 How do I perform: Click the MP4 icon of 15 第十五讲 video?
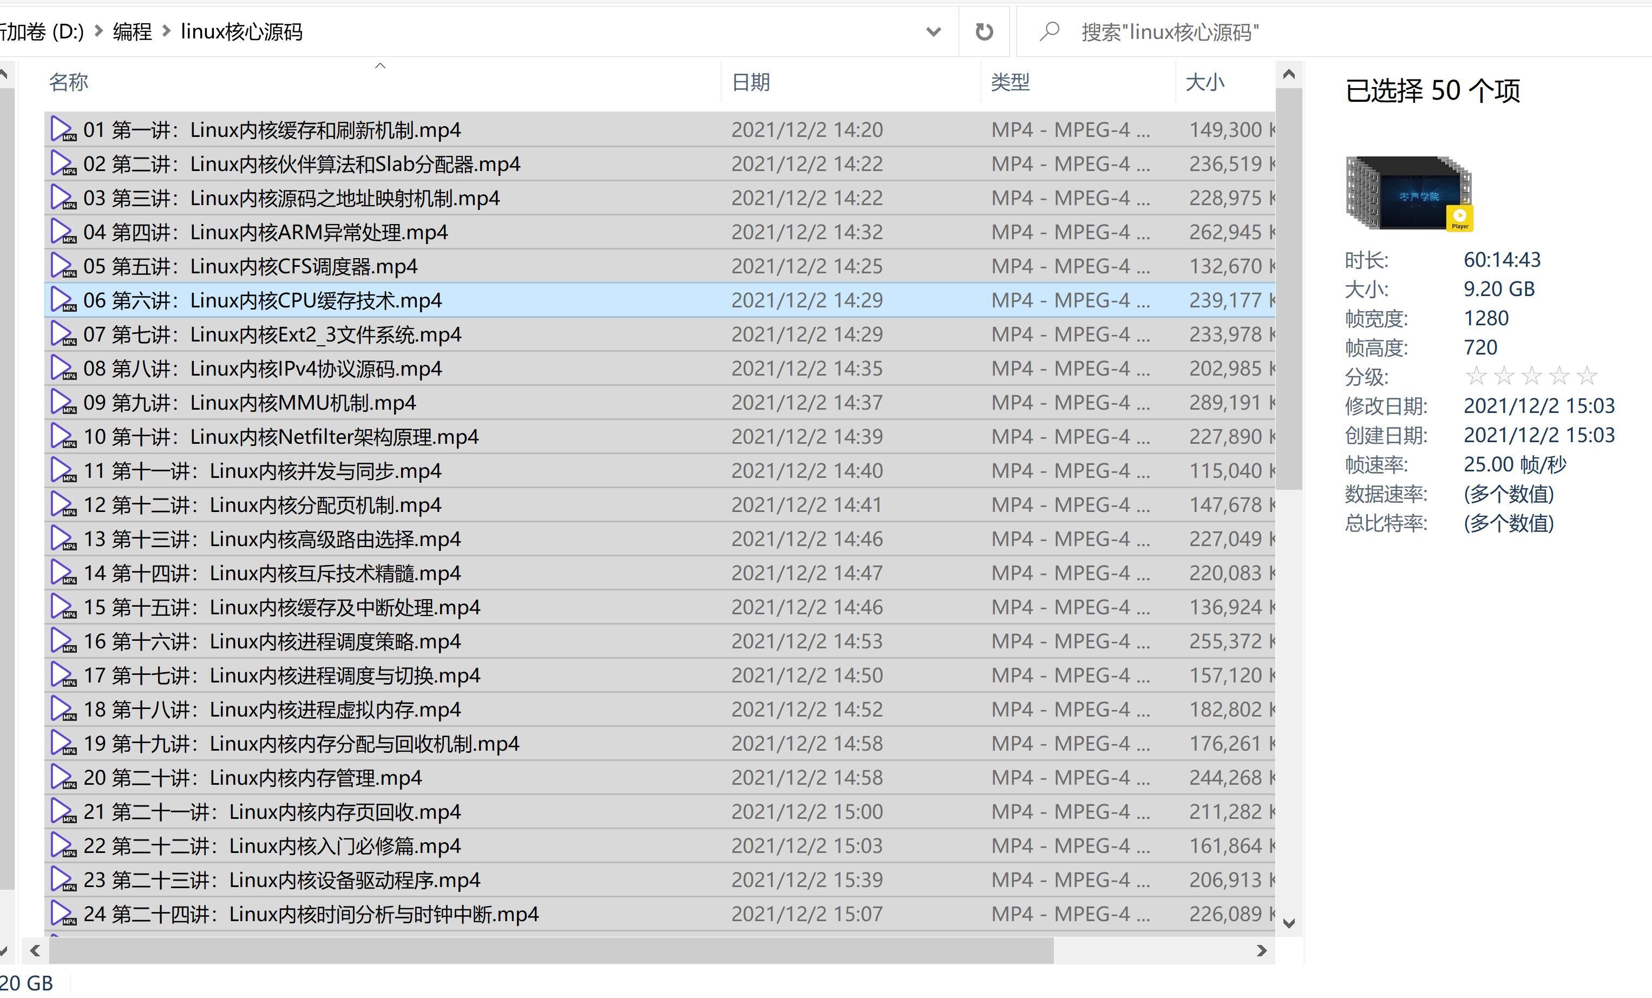pyautogui.click(x=62, y=607)
